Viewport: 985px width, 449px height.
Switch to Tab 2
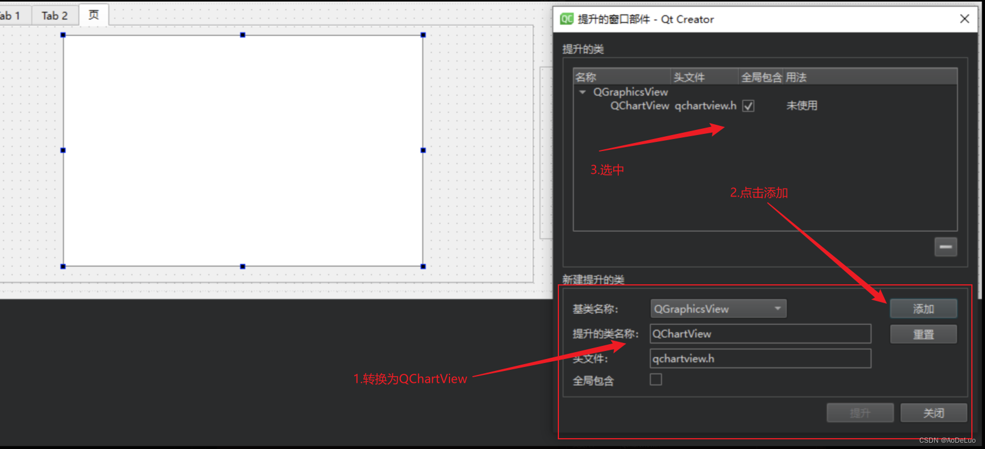coord(55,15)
